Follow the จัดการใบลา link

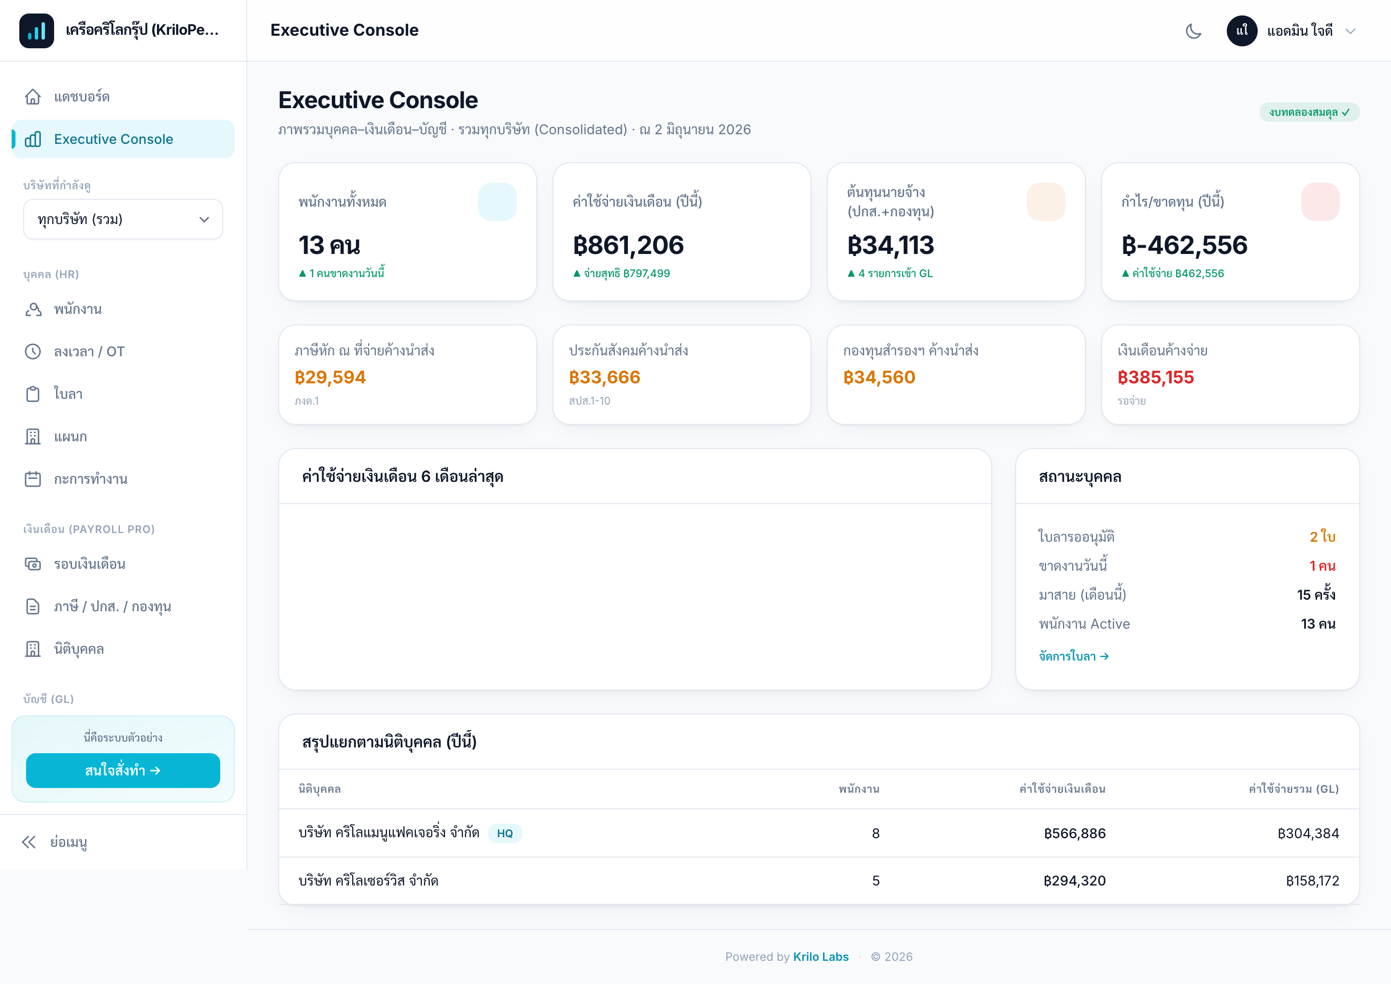1073,656
